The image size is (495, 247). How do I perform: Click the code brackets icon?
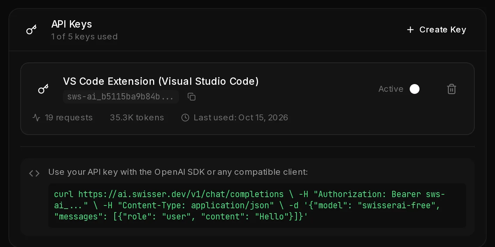pos(34,173)
